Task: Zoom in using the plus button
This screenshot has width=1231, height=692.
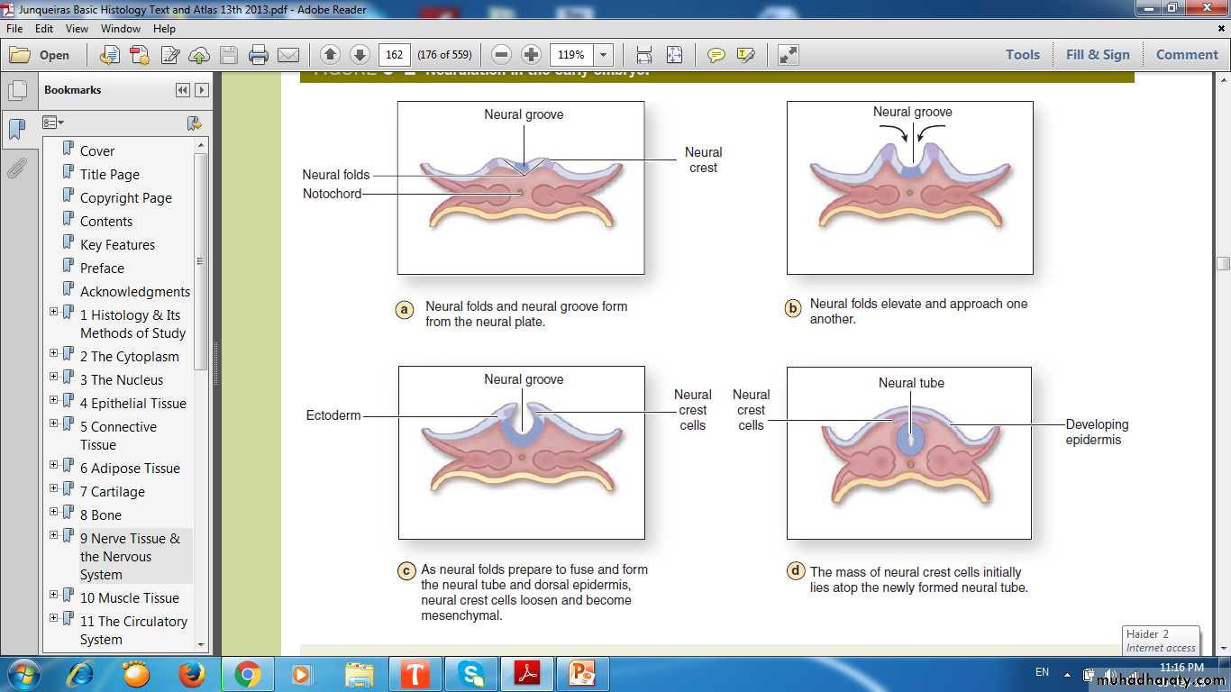Action: click(532, 55)
